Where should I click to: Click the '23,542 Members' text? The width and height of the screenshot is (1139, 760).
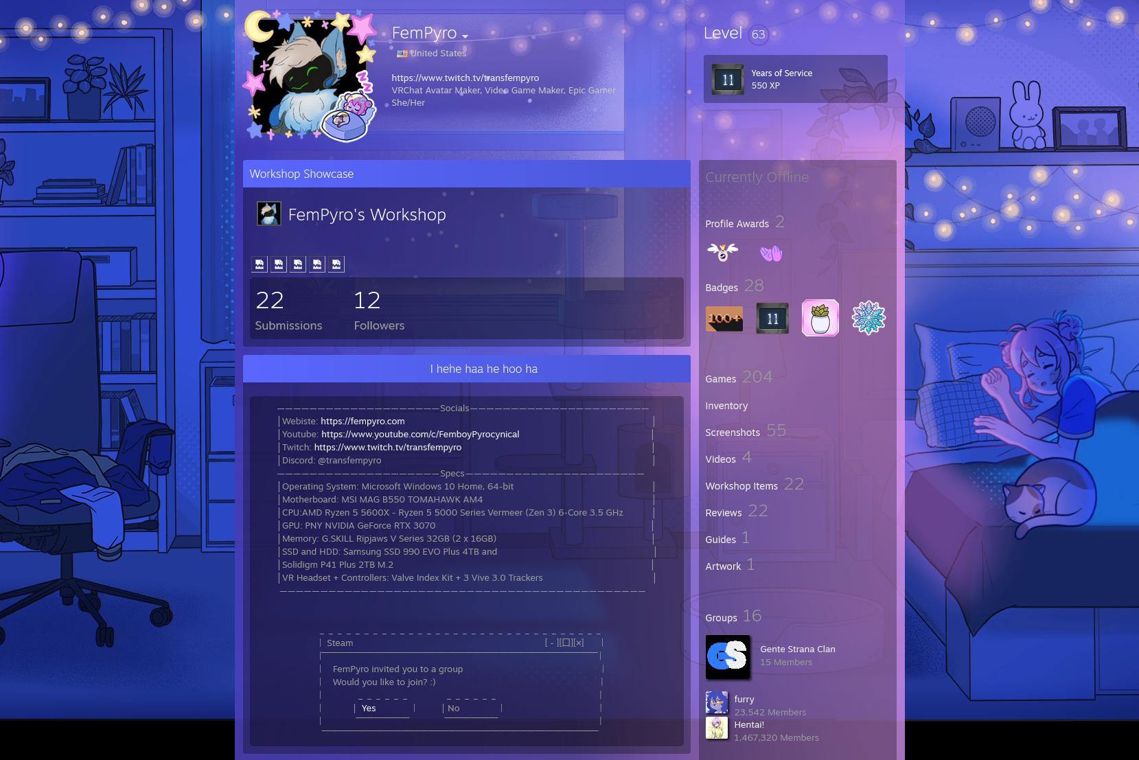click(770, 713)
